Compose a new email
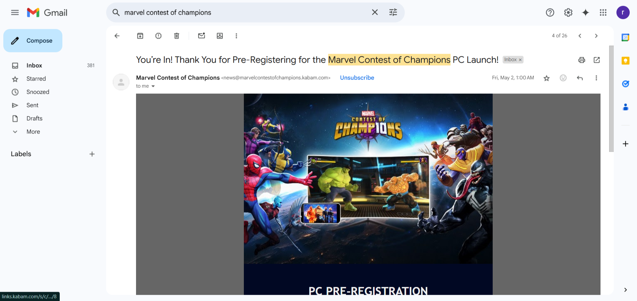 (x=33, y=40)
